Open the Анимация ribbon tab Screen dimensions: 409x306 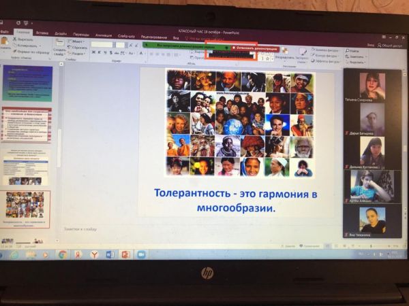(x=104, y=33)
